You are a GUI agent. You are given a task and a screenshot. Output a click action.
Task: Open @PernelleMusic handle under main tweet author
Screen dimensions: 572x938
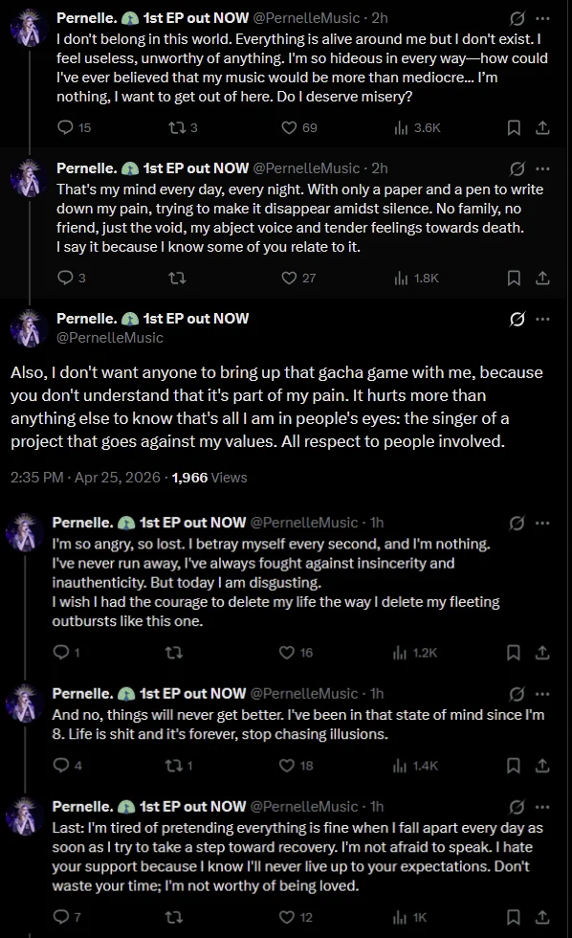110,337
